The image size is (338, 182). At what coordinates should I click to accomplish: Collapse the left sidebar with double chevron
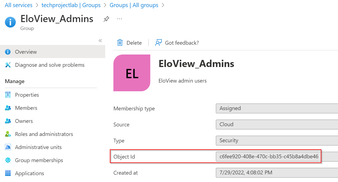point(100,41)
